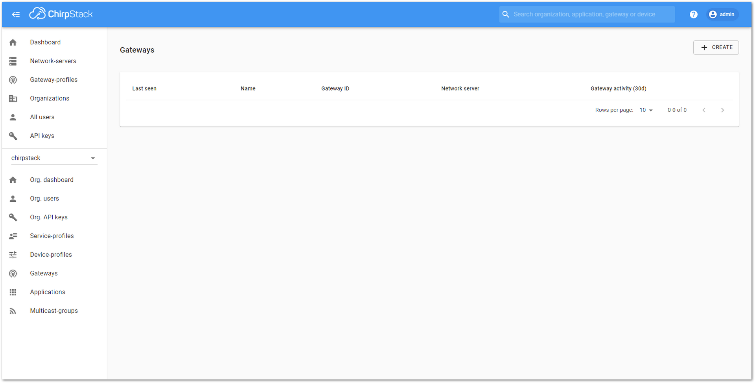Click the All users person icon
Screen dimensions: 755x383
point(13,117)
